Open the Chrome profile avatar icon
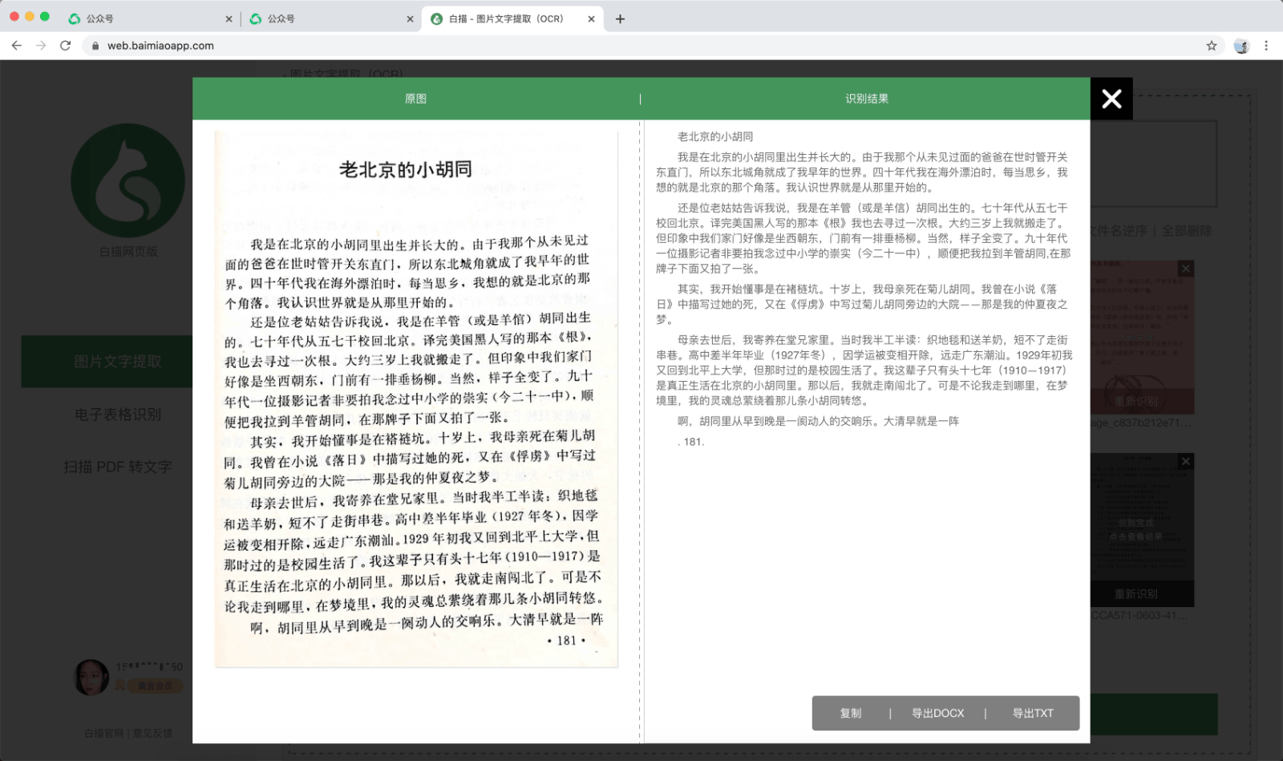1283x761 pixels. point(1242,46)
